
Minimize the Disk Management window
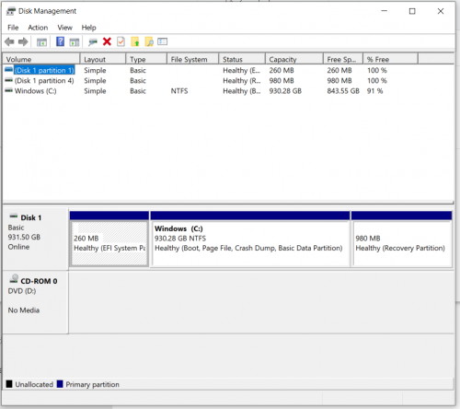[384, 11]
